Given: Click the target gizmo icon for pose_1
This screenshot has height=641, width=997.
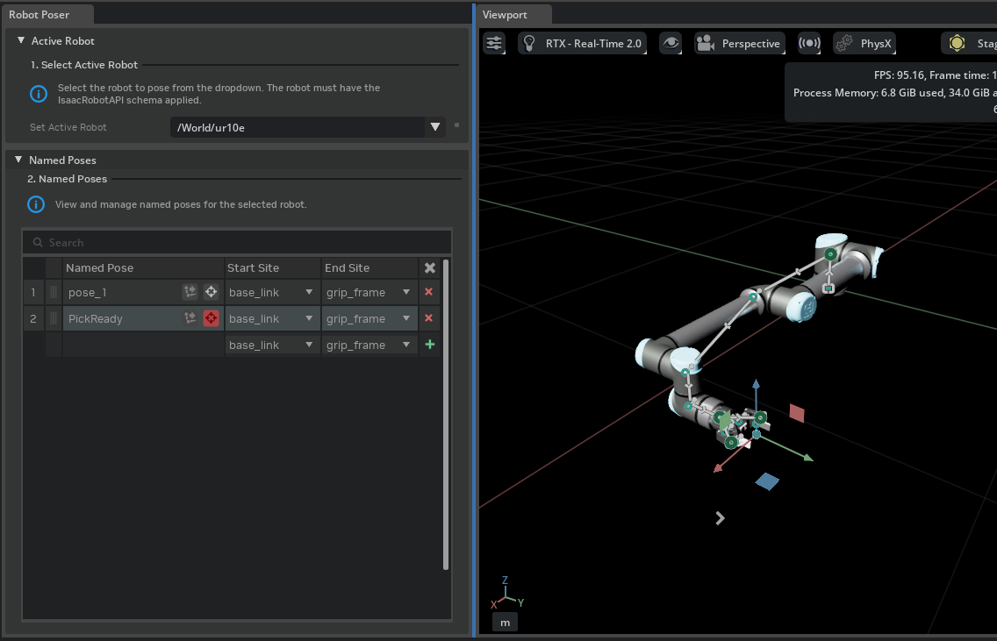Looking at the screenshot, I should [x=212, y=292].
